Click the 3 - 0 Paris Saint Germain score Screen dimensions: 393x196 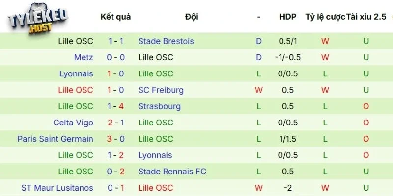(x=116, y=139)
